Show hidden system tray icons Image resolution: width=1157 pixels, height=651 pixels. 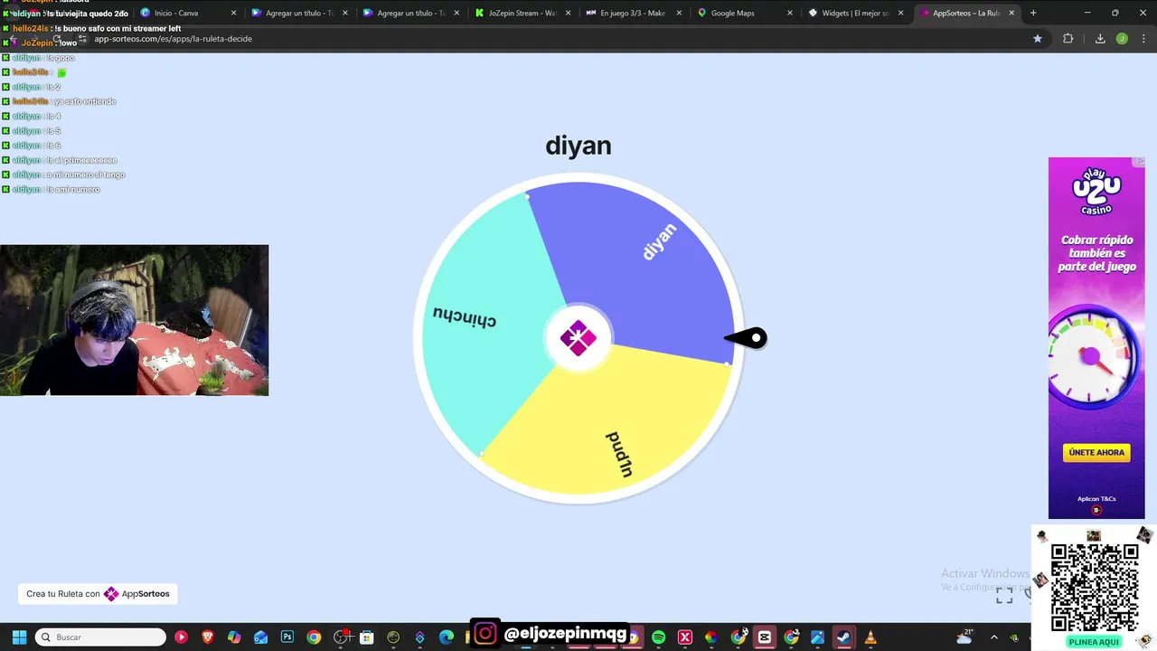[994, 637]
